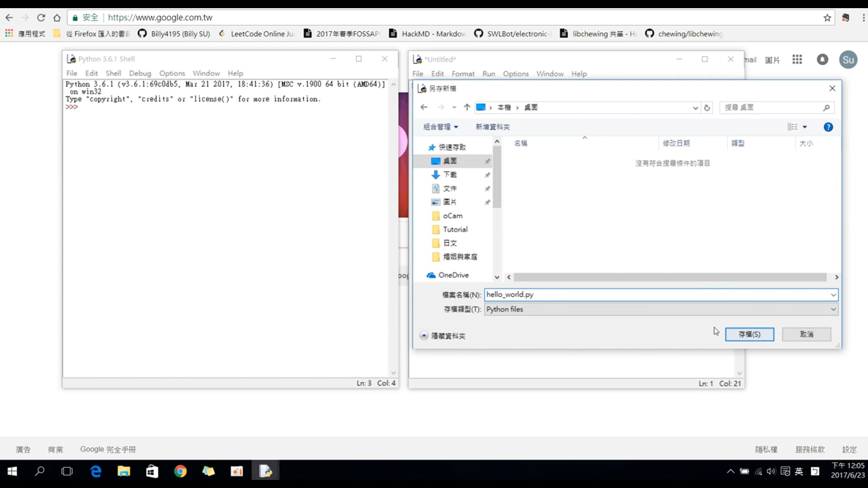Go up one folder level arrow
This screenshot has height=488, width=868.
pos(467,107)
